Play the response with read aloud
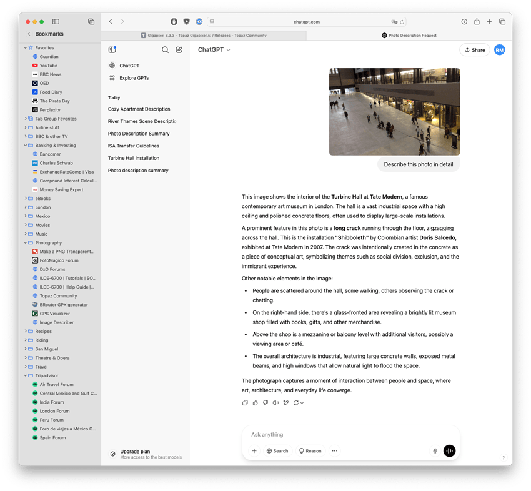531x491 pixels. click(x=275, y=403)
